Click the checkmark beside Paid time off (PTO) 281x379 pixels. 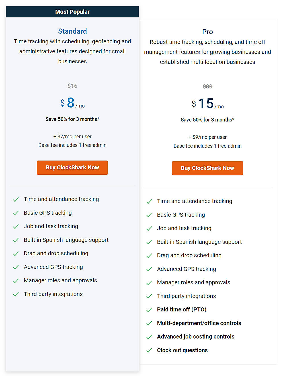tap(149, 309)
